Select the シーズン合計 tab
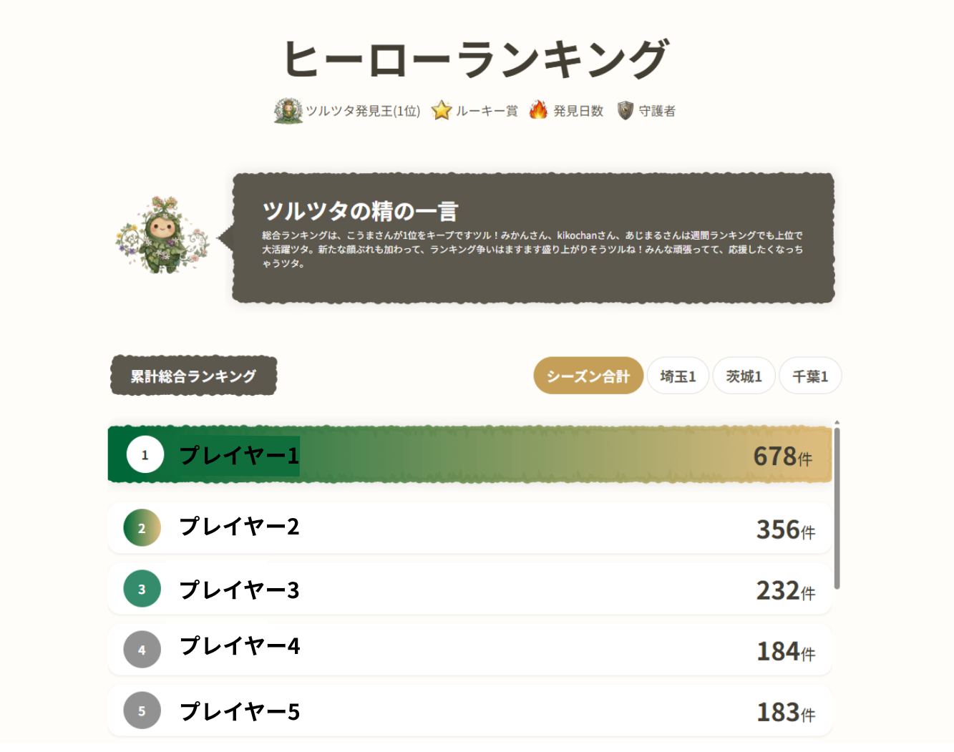Screen dimensions: 954x752 click(588, 376)
